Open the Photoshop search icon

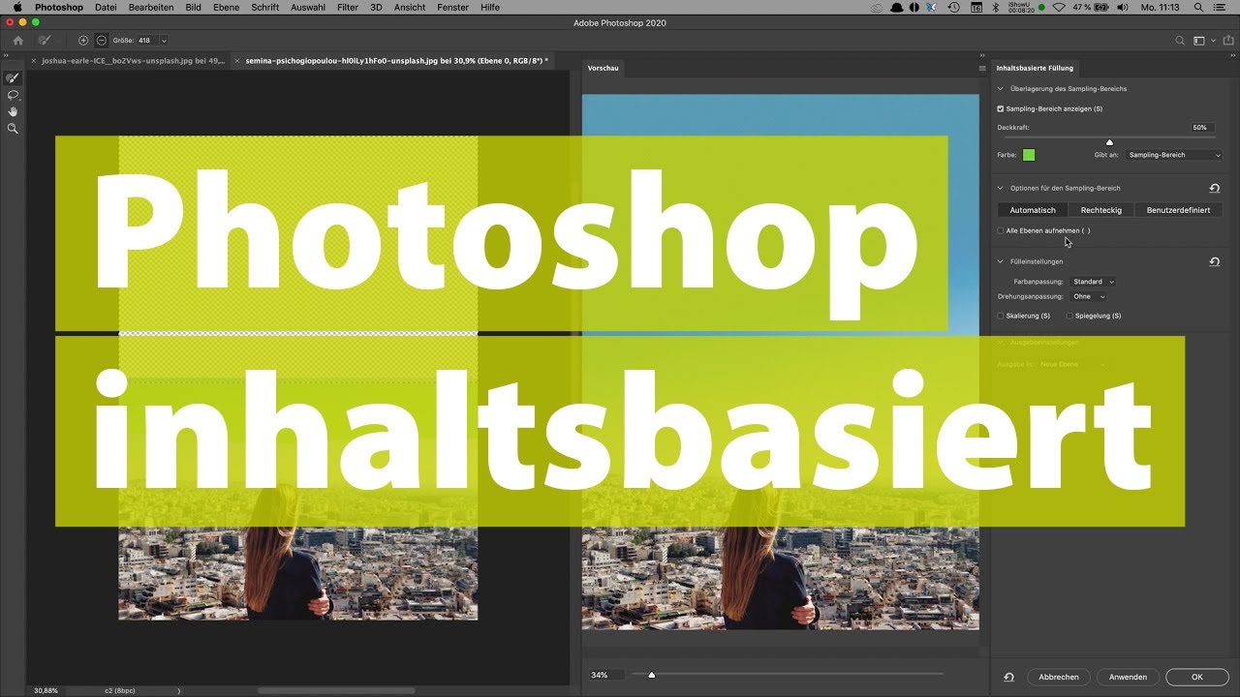click(1179, 41)
